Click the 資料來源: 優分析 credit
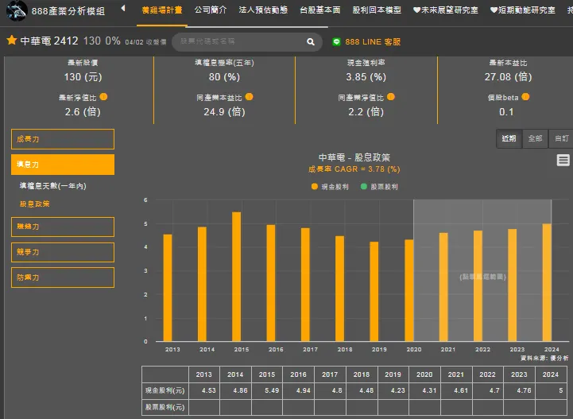This screenshot has height=419, width=573. click(544, 359)
